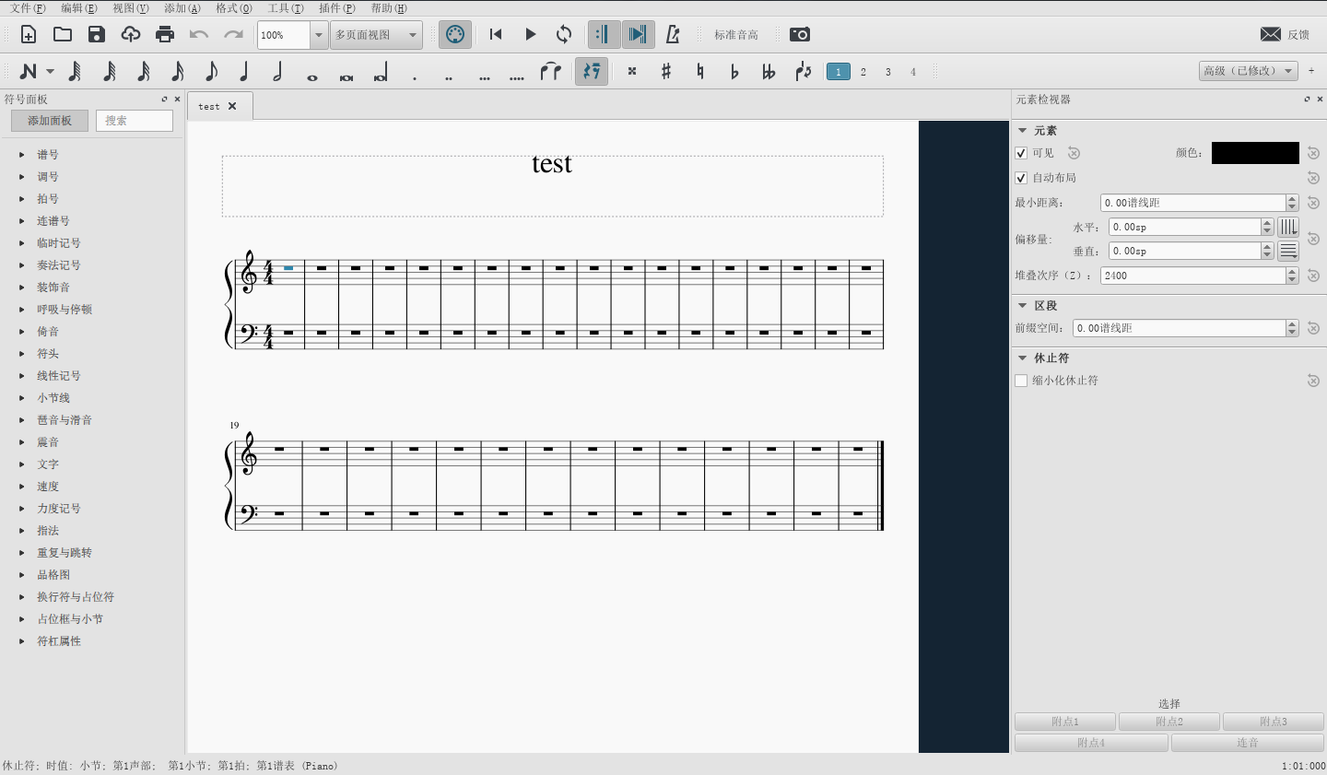Click the 添加面板 button
Viewport: 1327px width, 775px height.
[50, 121]
